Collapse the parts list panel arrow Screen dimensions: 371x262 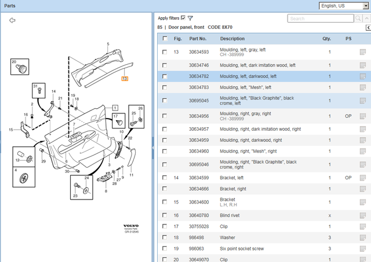click(368, 28)
